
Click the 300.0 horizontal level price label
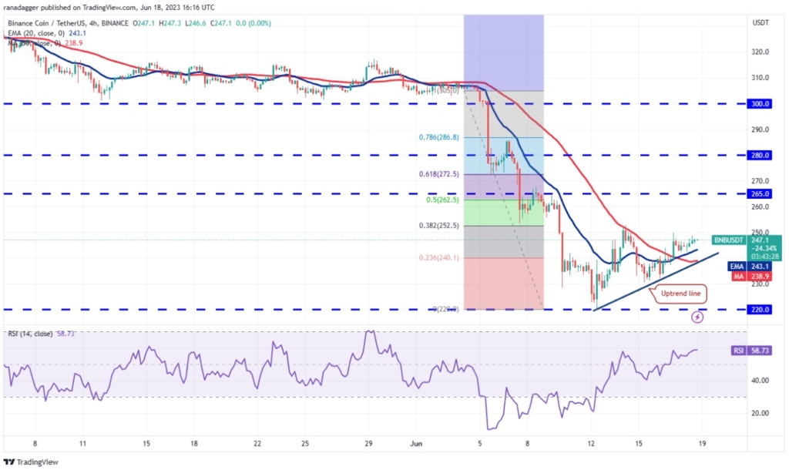click(760, 104)
